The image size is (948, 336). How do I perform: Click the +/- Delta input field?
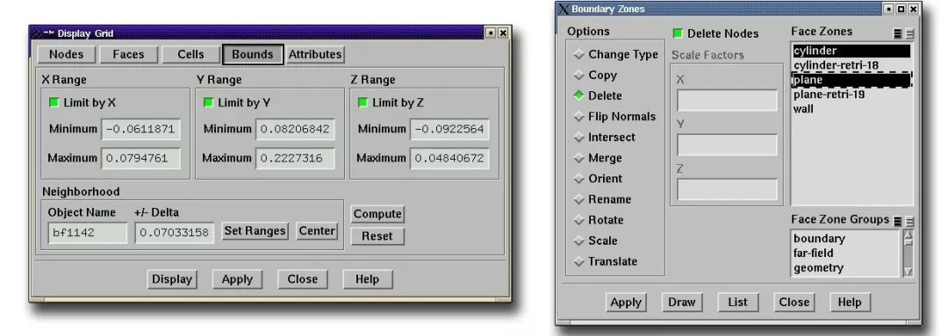tap(174, 232)
